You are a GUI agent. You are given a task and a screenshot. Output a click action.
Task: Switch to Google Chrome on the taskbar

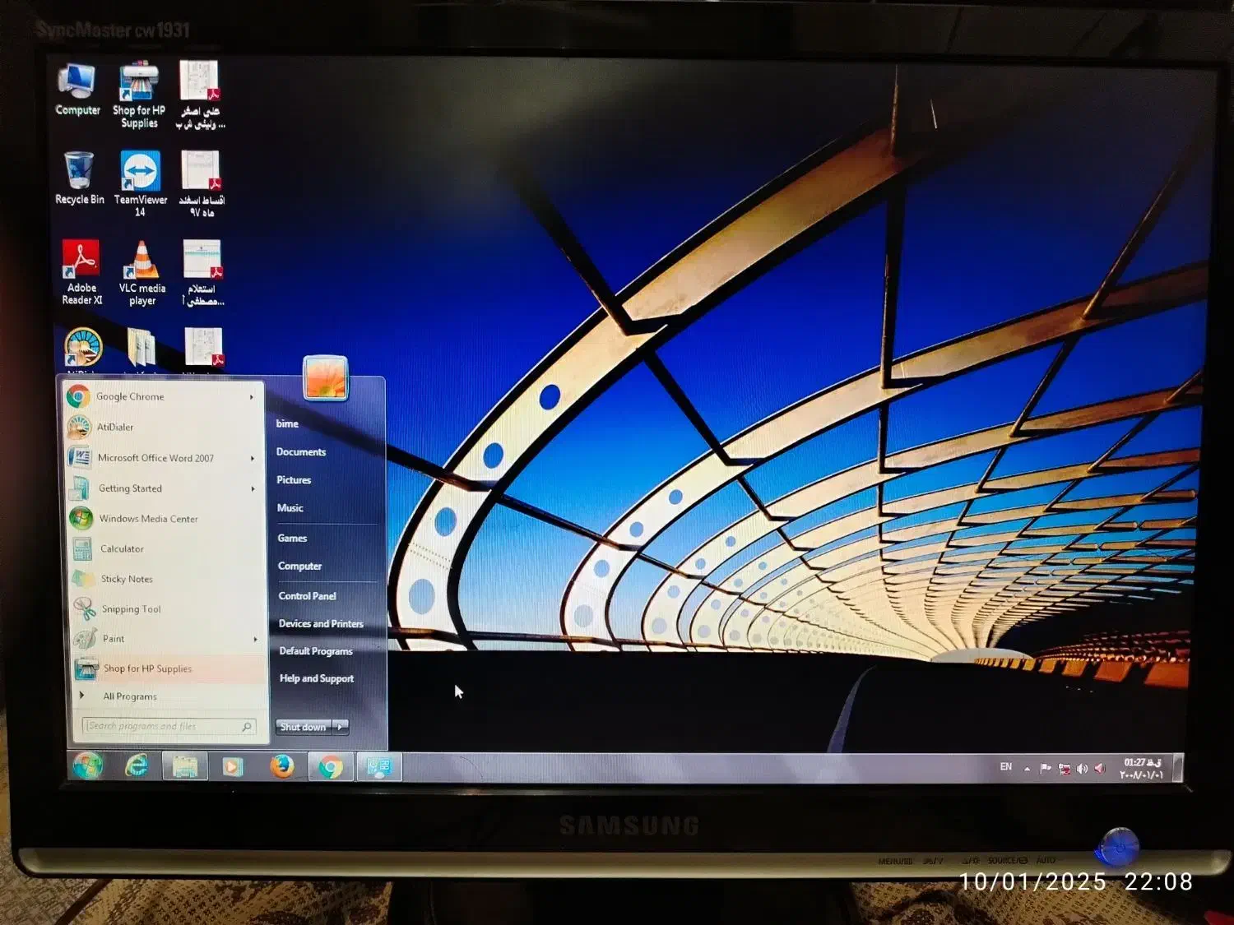(331, 767)
